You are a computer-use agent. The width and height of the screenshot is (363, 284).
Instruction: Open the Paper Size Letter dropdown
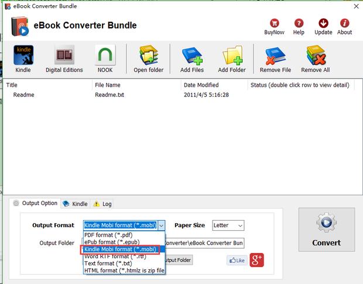[228, 225]
